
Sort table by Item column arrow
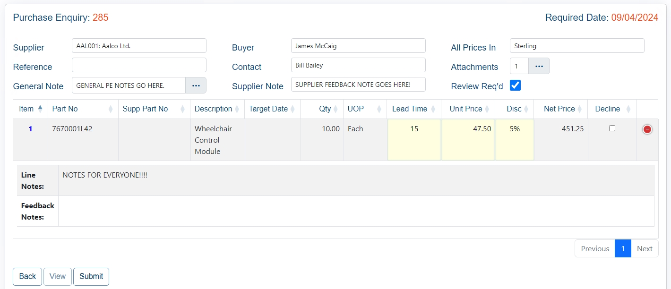(x=40, y=109)
